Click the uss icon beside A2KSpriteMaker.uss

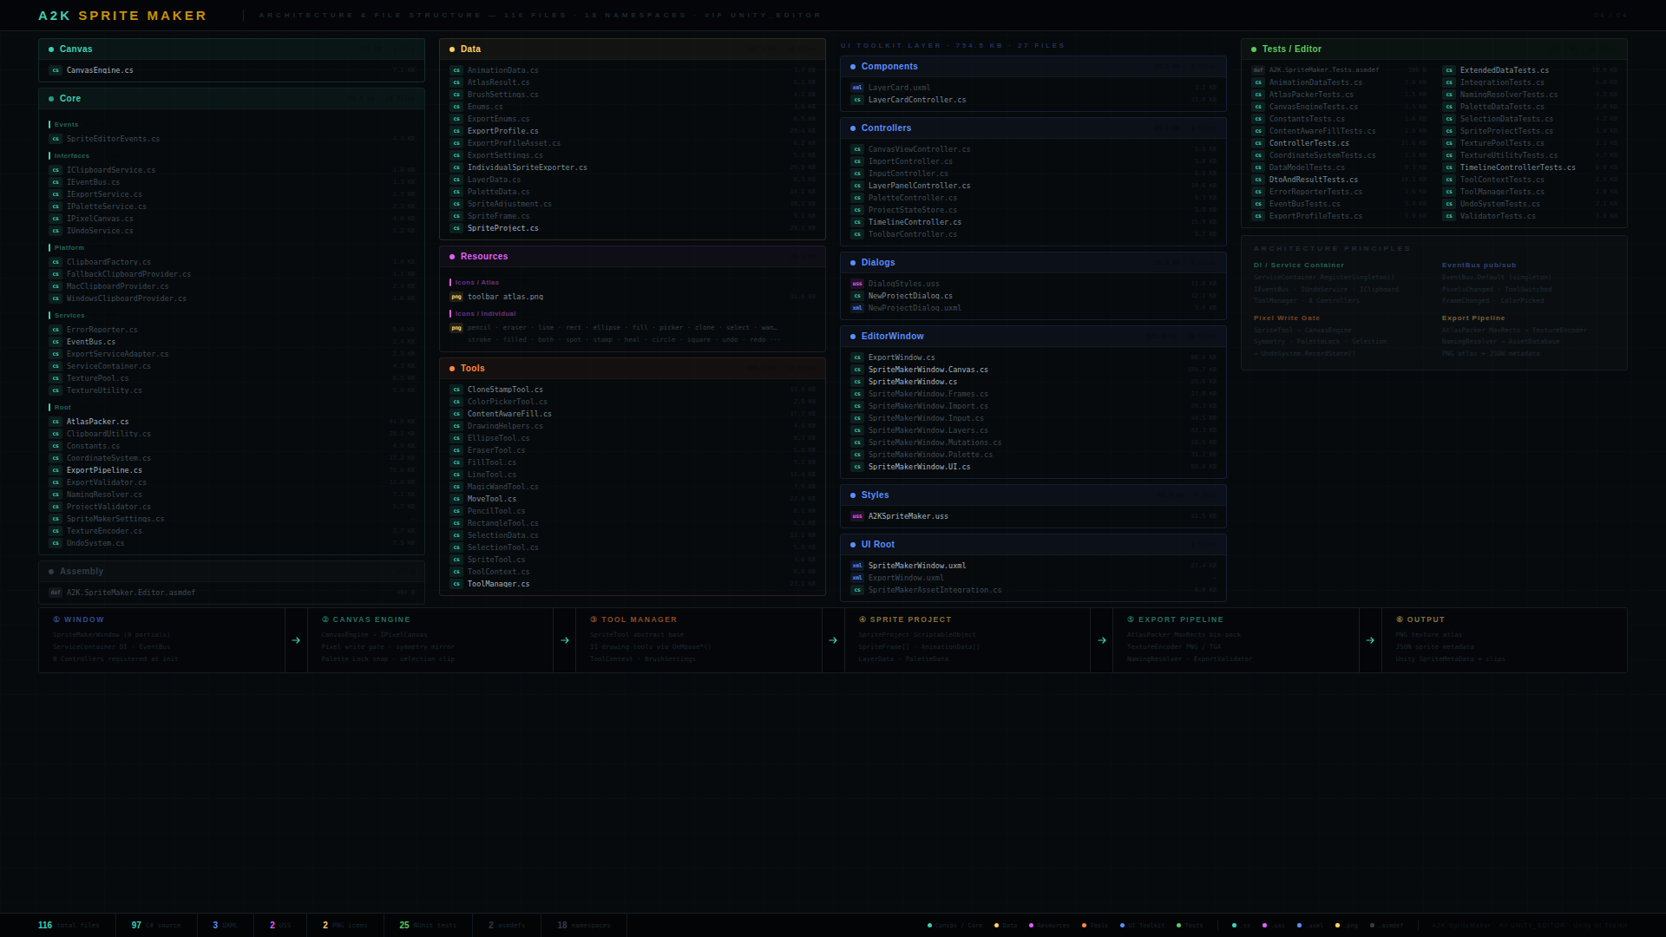pyautogui.click(x=857, y=516)
